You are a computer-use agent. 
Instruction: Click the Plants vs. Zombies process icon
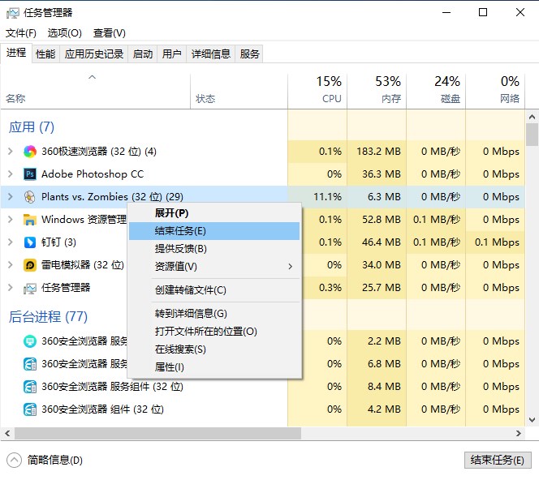30,197
